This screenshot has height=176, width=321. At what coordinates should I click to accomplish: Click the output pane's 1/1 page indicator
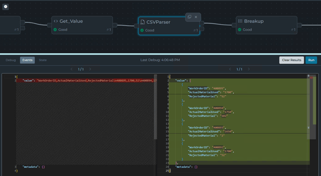(x=240, y=69)
